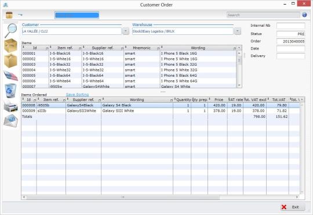Click the filter pin on the Mnemonic column
Image resolution: width=313 pixels, height=215 pixels.
(158, 48)
